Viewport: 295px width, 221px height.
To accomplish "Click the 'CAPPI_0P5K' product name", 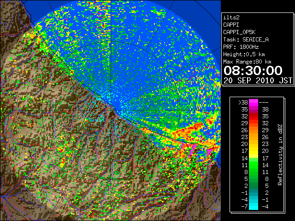I will (239, 32).
